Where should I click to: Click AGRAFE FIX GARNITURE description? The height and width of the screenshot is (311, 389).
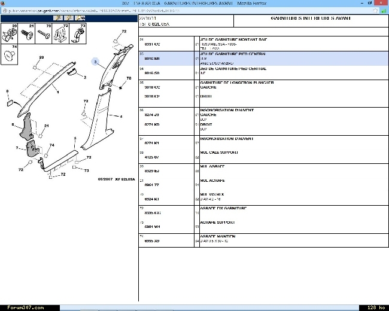(x=223, y=208)
